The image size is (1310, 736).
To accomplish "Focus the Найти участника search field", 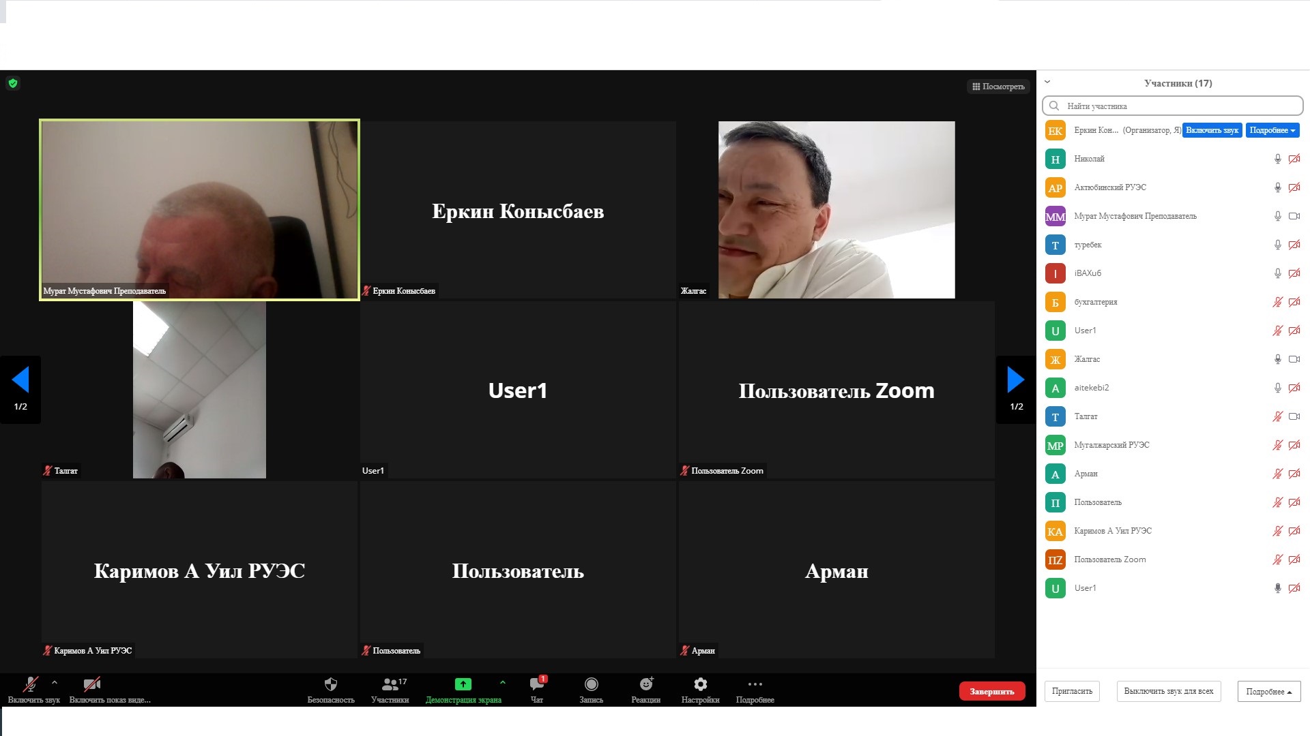I will tap(1172, 106).
